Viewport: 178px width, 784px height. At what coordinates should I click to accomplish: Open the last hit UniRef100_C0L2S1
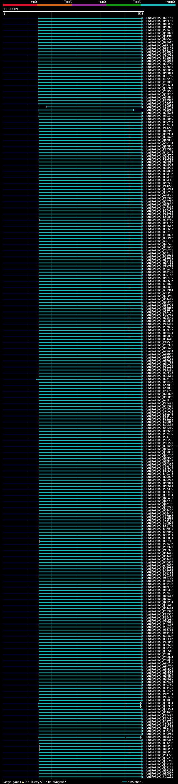click(x=159, y=776)
